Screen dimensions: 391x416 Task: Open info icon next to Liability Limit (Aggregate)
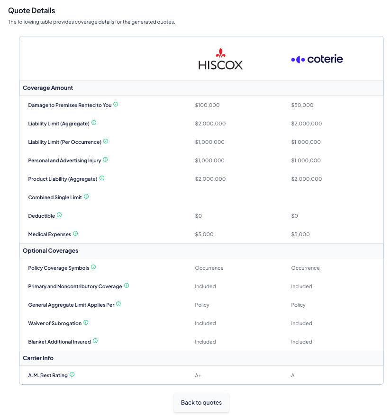click(94, 123)
